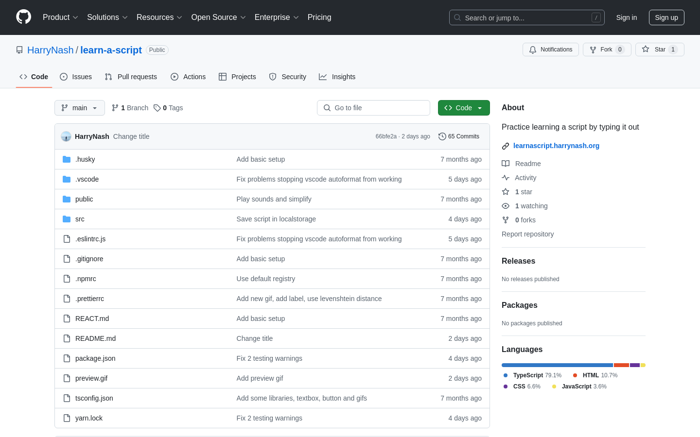The image size is (700, 437).
Task: Click the GitHub logo icon
Action: click(x=23, y=17)
